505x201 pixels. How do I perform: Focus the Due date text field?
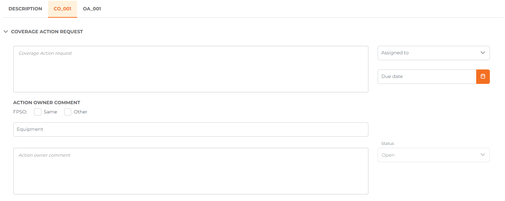(427, 76)
